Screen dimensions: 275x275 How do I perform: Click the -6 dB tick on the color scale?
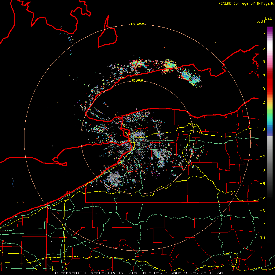coord(262,211)
